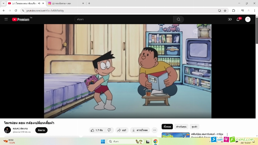Open the notifications bell

[238, 19]
